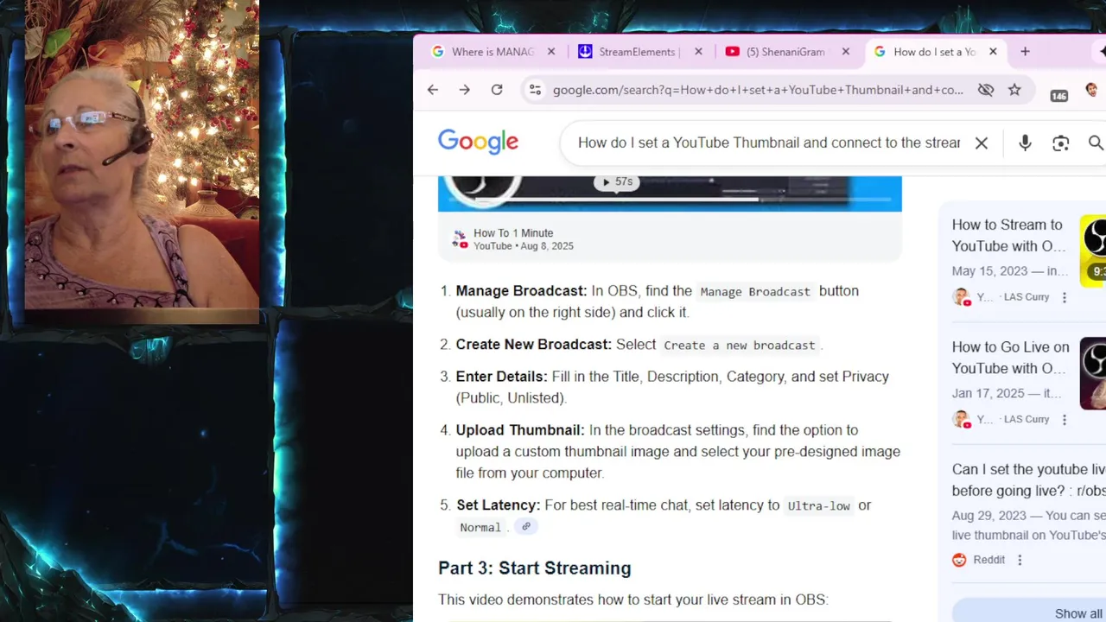
Task: Open a new tab with plus button
Action: pyautogui.click(x=1025, y=52)
